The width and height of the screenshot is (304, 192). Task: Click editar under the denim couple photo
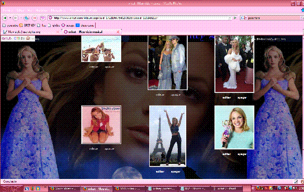(x=160, y=95)
